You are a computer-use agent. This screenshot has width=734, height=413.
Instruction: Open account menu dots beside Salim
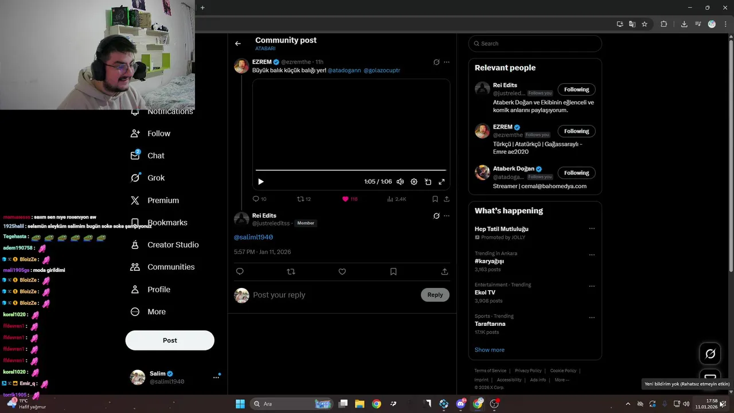pos(216,377)
